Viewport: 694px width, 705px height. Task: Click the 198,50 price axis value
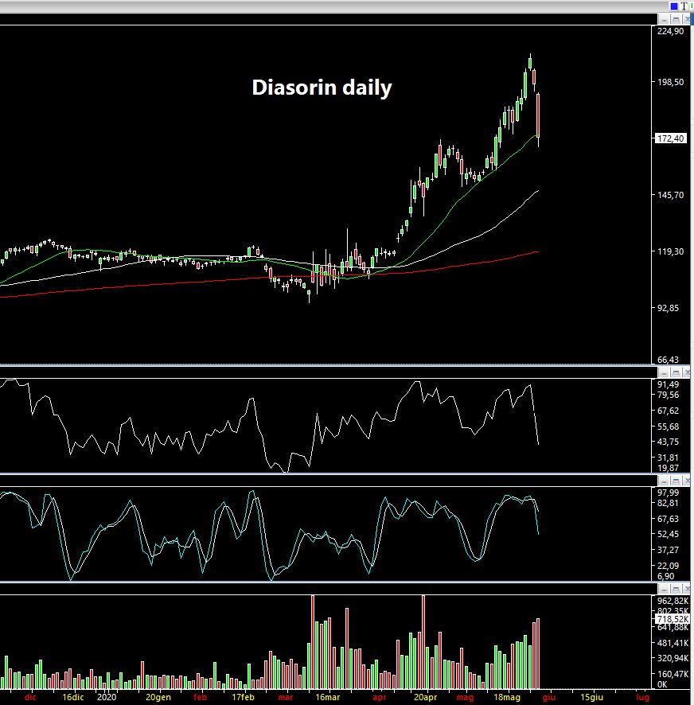[670, 82]
